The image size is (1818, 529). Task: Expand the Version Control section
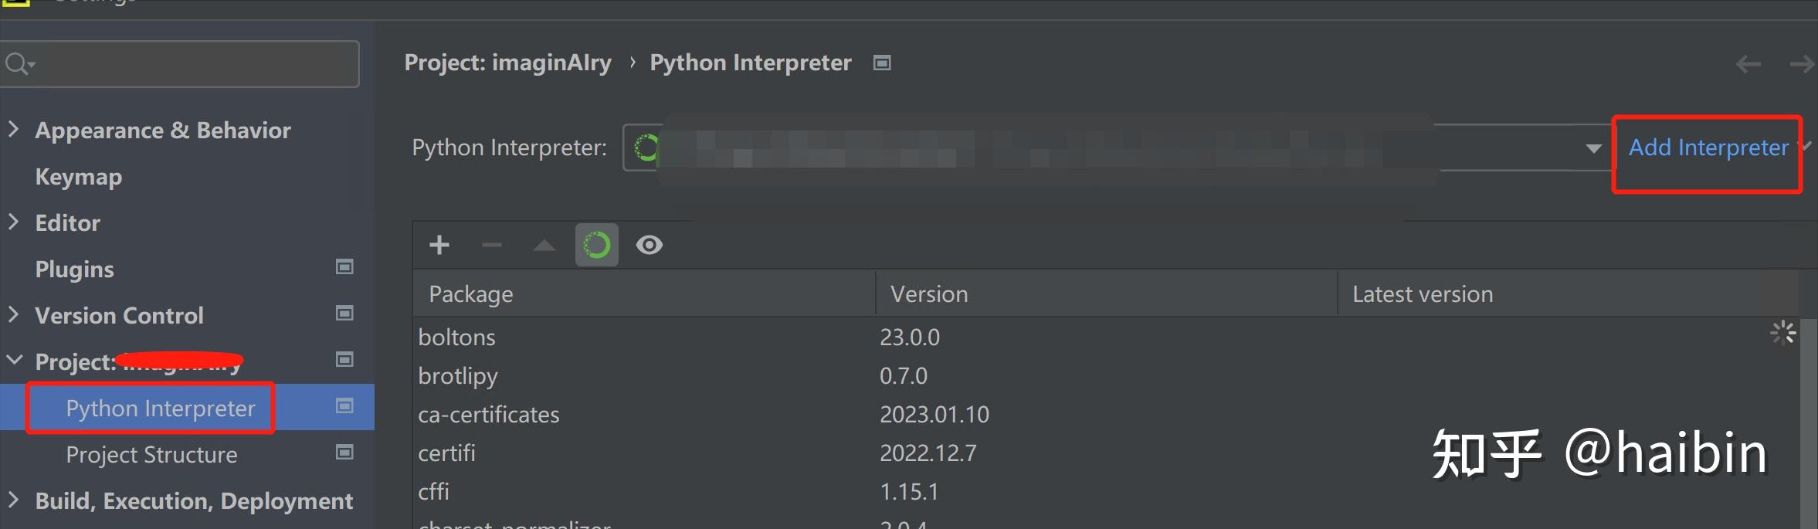[13, 314]
